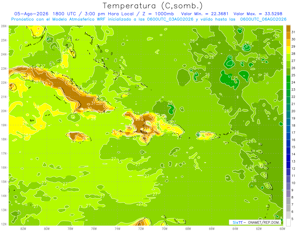Pick the blue colorbar swatch between 16 and 17
This screenshot has width=300, height=232.
pos(288,136)
